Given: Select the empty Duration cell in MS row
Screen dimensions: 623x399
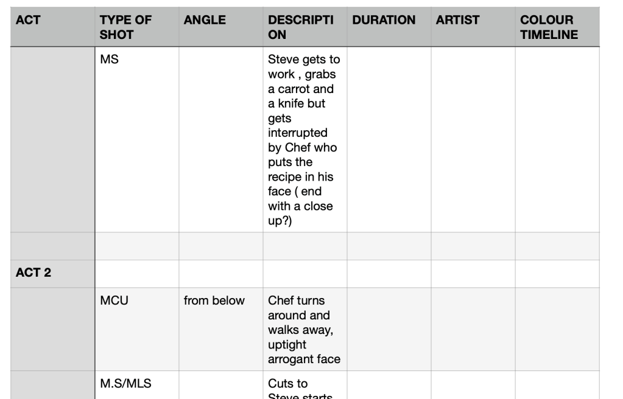Looking at the screenshot, I should [x=389, y=139].
